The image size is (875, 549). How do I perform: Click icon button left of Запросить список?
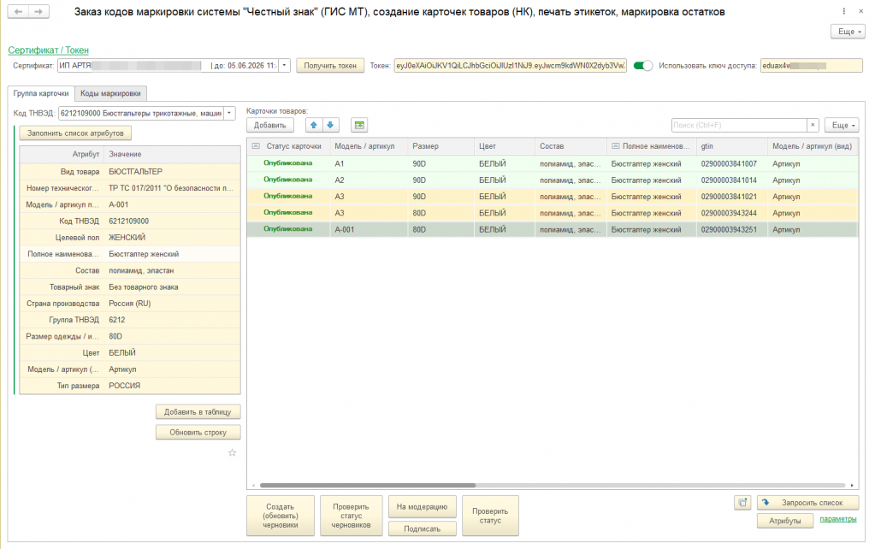tap(742, 503)
